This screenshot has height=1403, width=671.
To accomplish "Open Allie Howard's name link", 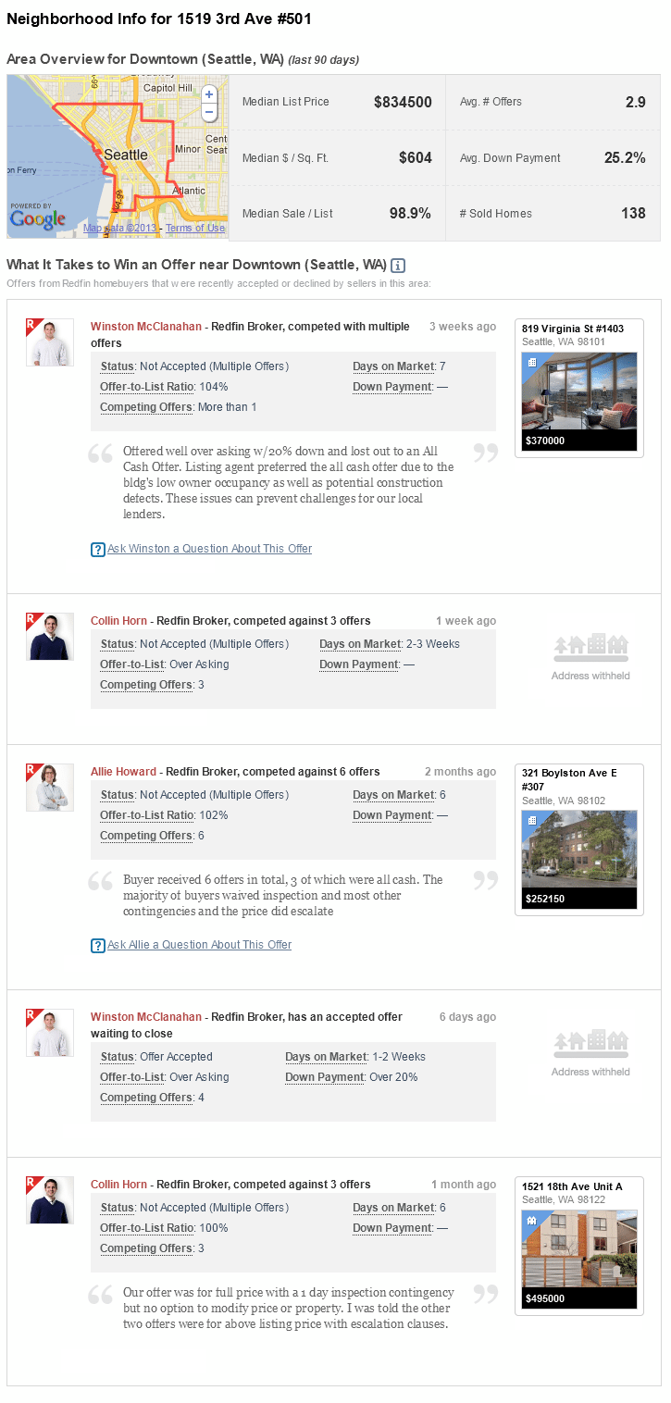I will click(x=123, y=772).
